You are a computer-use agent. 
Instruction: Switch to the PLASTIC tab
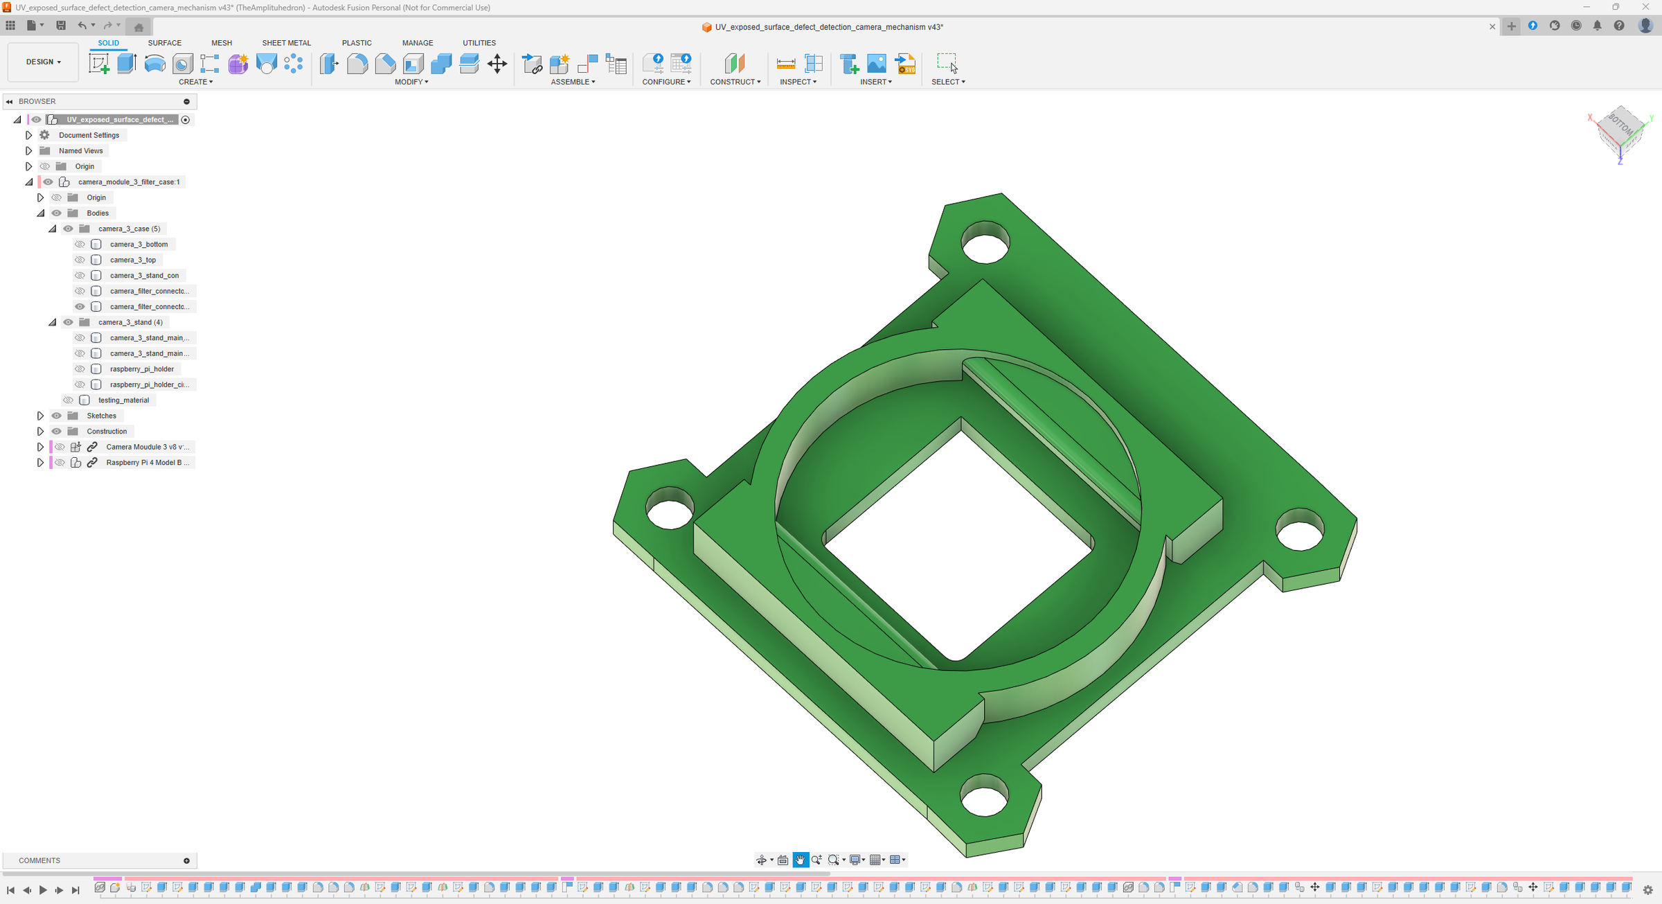click(x=357, y=43)
